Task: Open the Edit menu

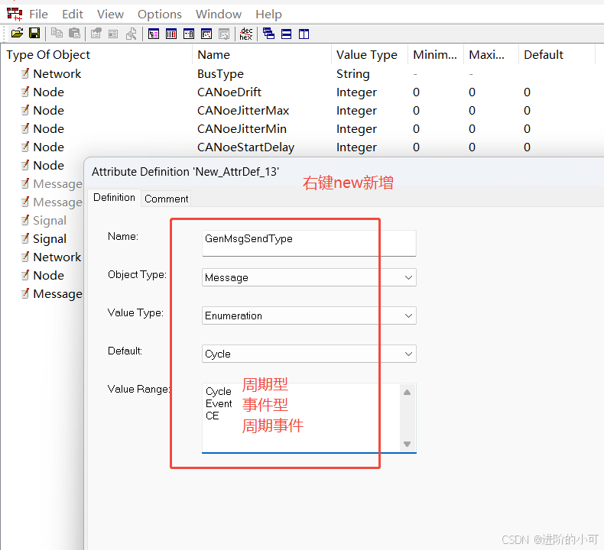Action: (x=73, y=15)
